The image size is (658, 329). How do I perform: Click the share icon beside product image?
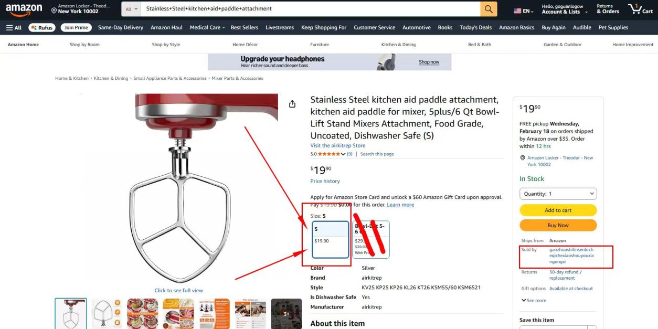pyautogui.click(x=292, y=104)
